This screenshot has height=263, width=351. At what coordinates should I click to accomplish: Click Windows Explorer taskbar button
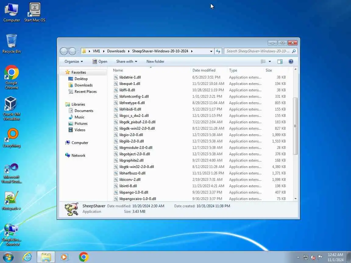[x=46, y=257]
